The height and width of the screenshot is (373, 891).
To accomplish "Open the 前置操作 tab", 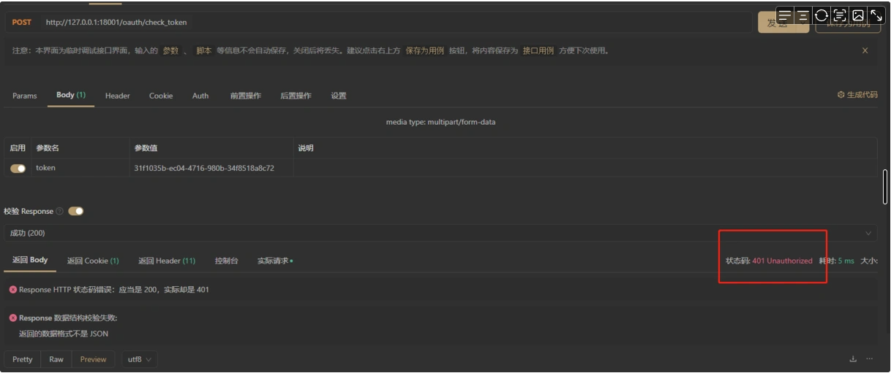I will point(246,96).
